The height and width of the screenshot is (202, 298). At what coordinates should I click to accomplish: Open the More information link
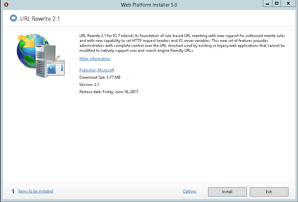[95, 59]
